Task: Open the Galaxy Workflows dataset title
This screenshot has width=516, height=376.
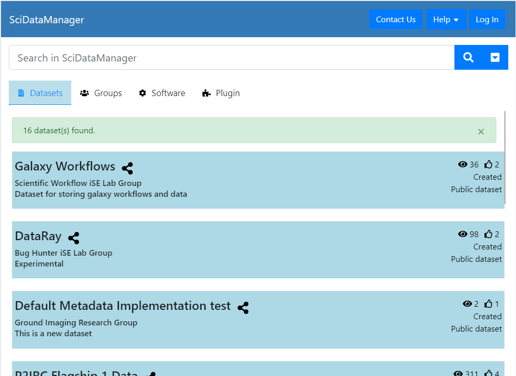Action: click(65, 166)
